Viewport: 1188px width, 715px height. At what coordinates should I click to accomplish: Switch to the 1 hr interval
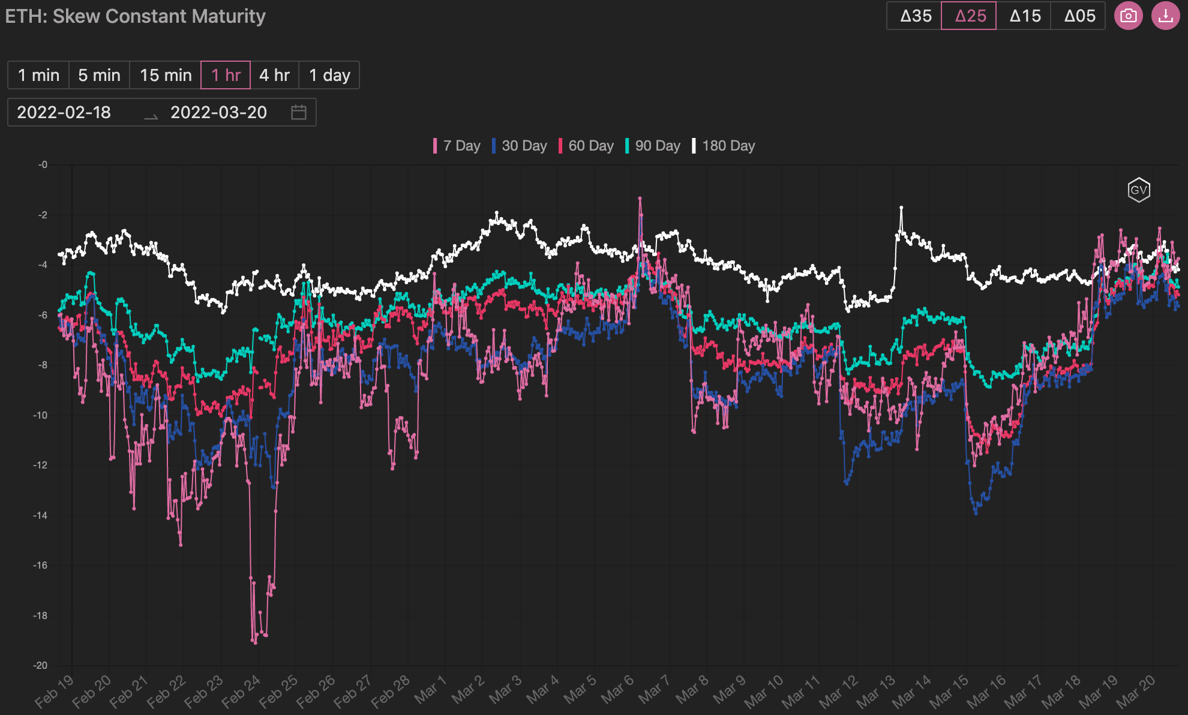pyautogui.click(x=226, y=75)
